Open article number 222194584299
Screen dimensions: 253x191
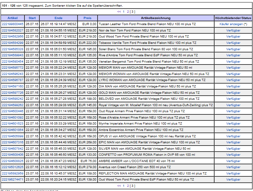point(13,43)
